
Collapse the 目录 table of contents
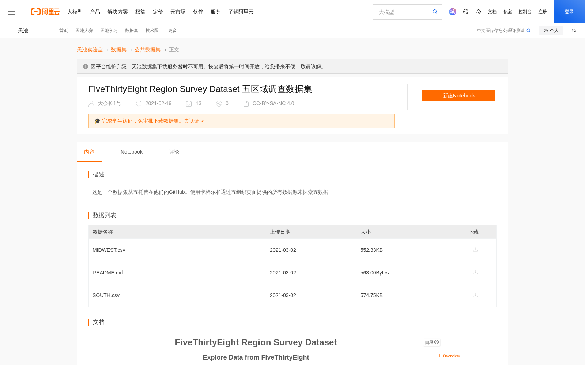click(x=432, y=342)
